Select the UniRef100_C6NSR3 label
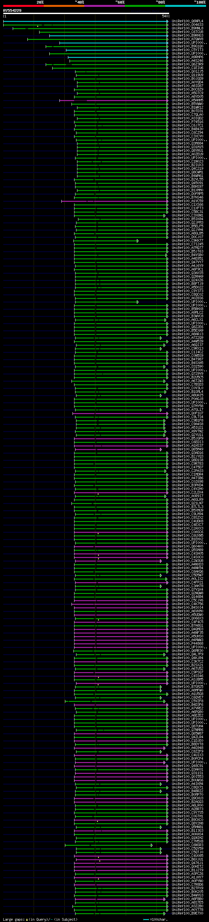 coord(187,845)
